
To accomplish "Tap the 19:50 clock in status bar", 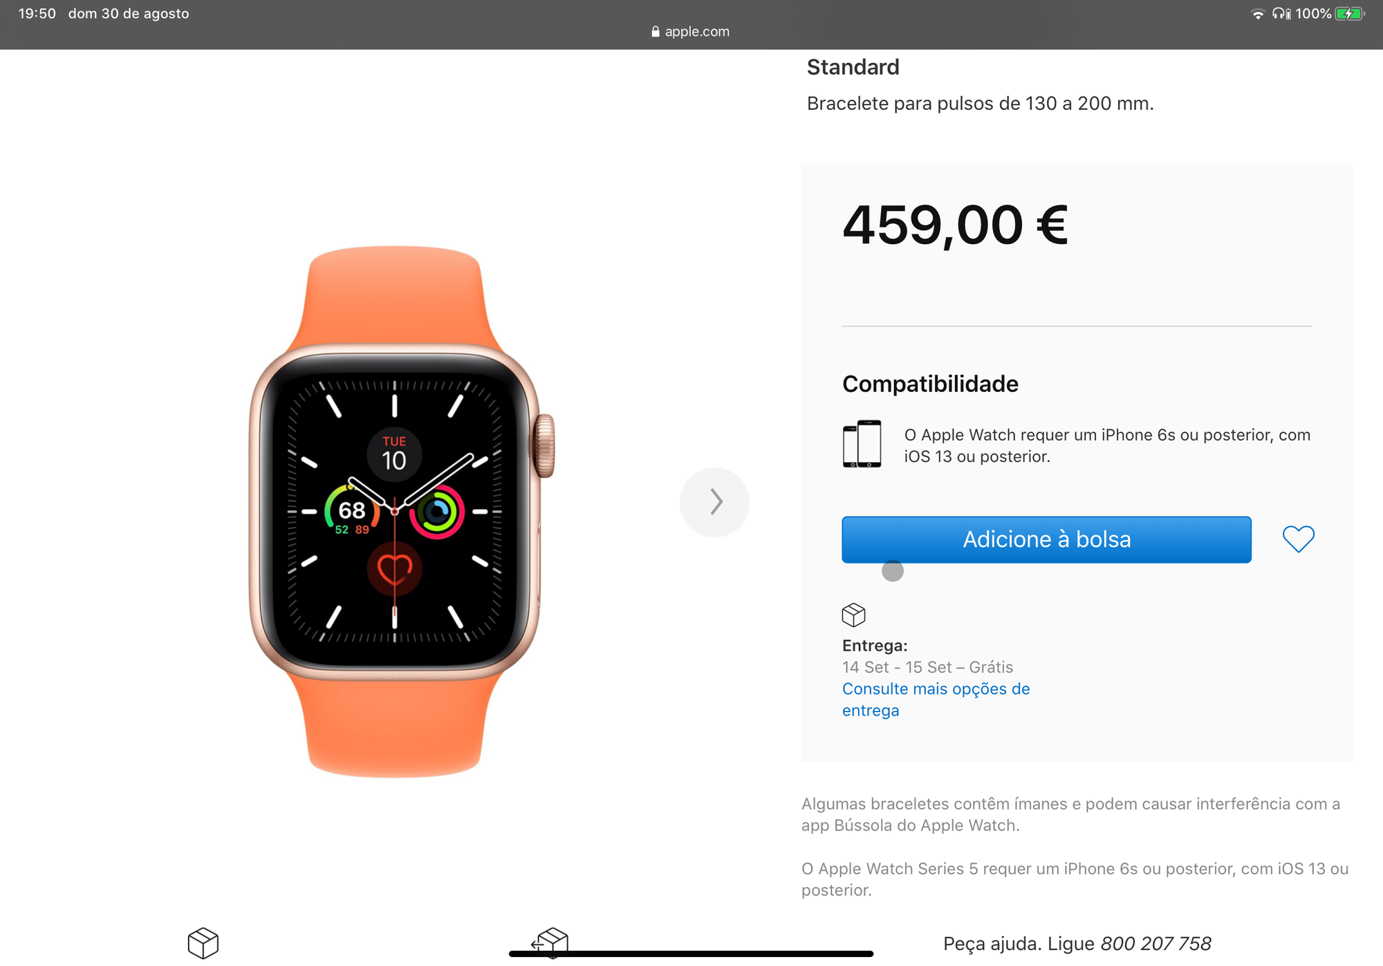I will point(37,14).
